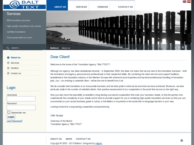Open the Vendors top tab
The height and width of the screenshot is (145, 194).
[100, 6]
